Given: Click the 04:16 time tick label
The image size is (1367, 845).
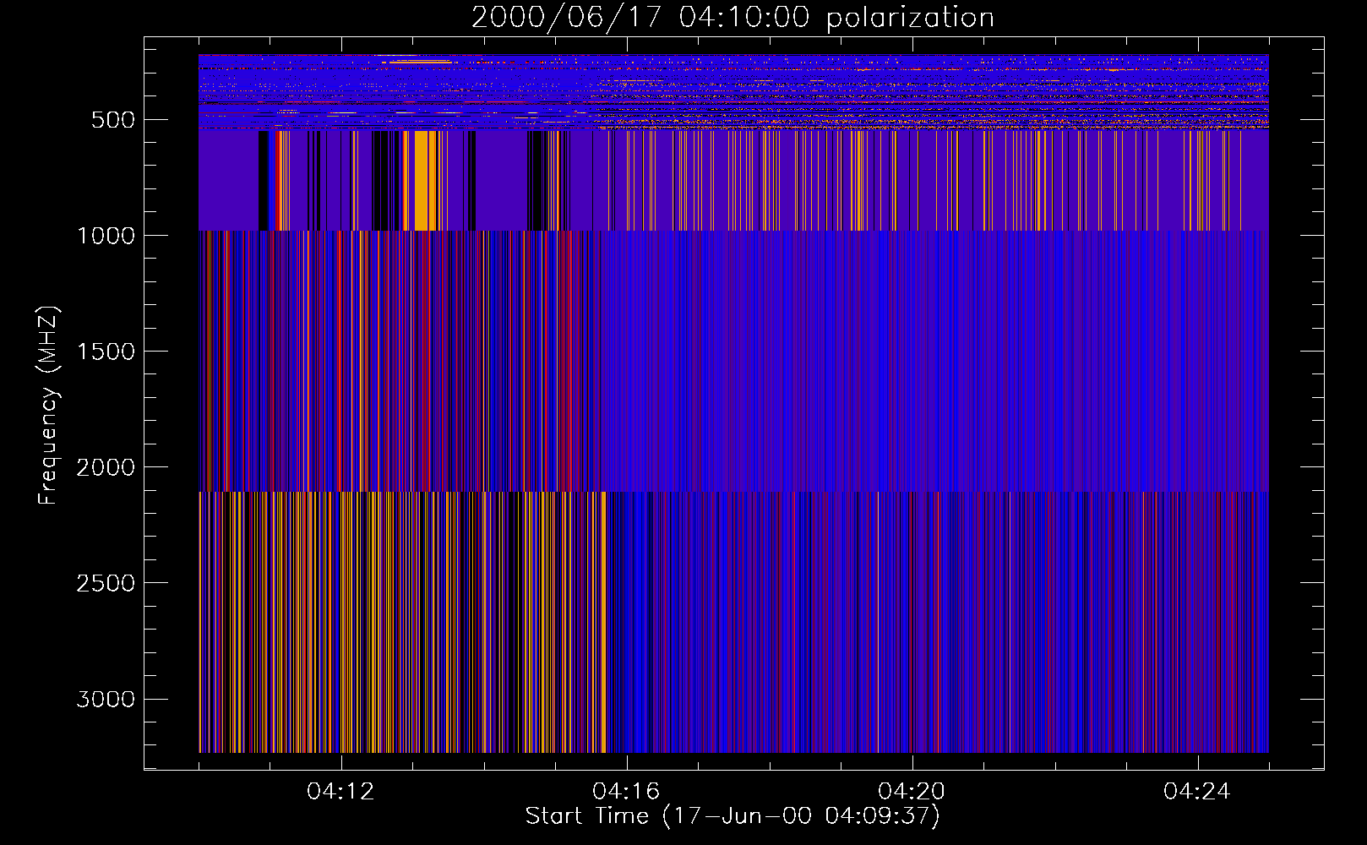Looking at the screenshot, I should point(627,792).
